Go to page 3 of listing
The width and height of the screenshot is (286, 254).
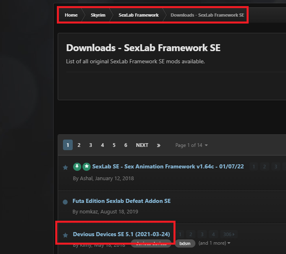tap(91, 145)
